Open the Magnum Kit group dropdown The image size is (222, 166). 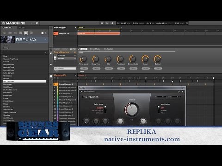pos(75,75)
